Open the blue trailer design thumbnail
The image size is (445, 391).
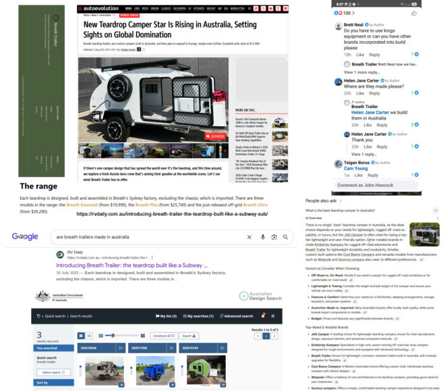[155, 371]
